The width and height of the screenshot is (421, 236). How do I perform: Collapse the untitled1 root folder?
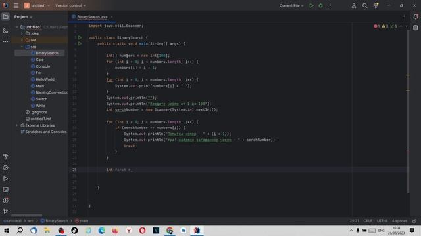16,27
